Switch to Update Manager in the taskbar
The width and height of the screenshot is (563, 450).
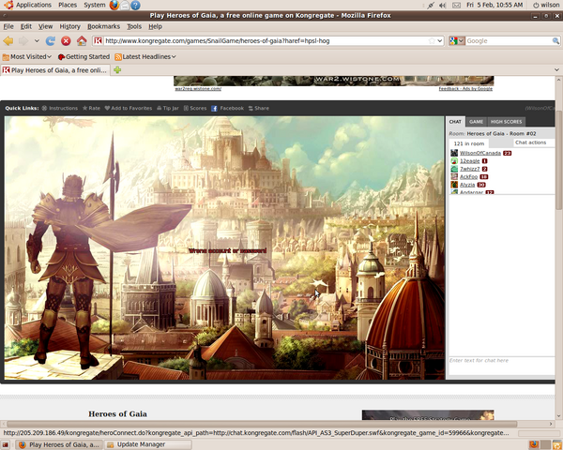click(x=148, y=444)
